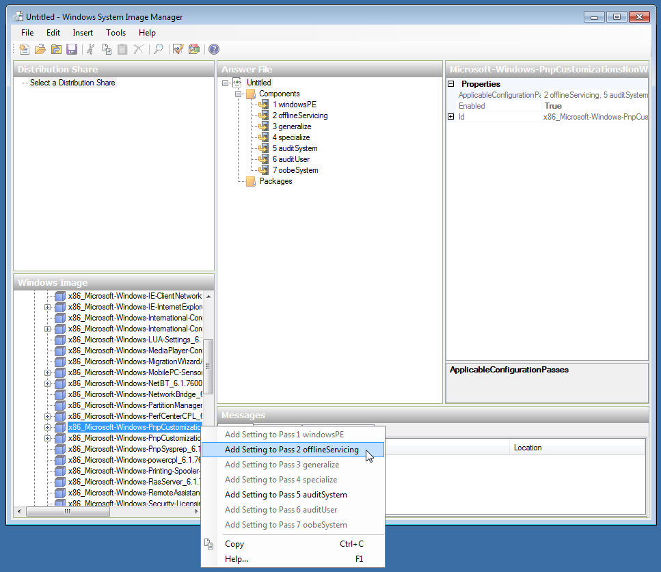This screenshot has width=661, height=572.
Task: Open the File menu
Action: tap(27, 32)
